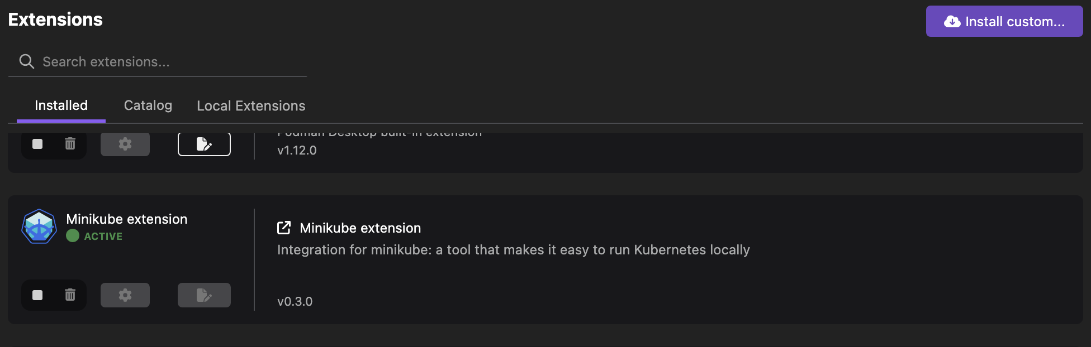Click the Install custom... button
Image resolution: width=1091 pixels, height=347 pixels.
(1003, 21)
